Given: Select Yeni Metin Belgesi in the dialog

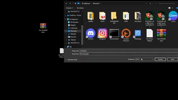Looking at the screenshot, I should pos(150,35).
